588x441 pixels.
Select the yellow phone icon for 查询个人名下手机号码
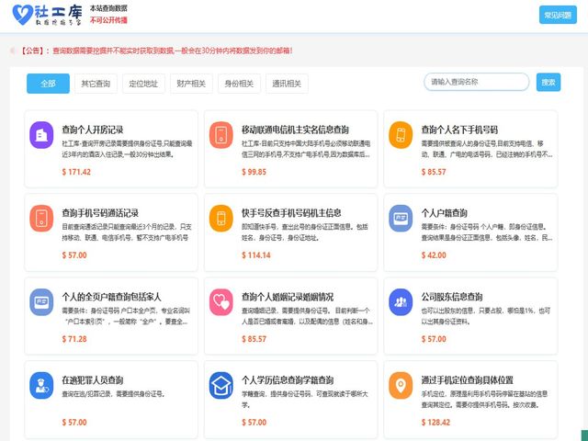(400, 135)
